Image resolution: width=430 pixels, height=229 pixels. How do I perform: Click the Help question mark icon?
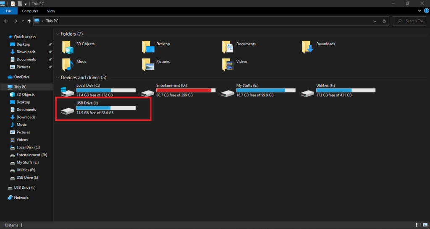[426, 11]
